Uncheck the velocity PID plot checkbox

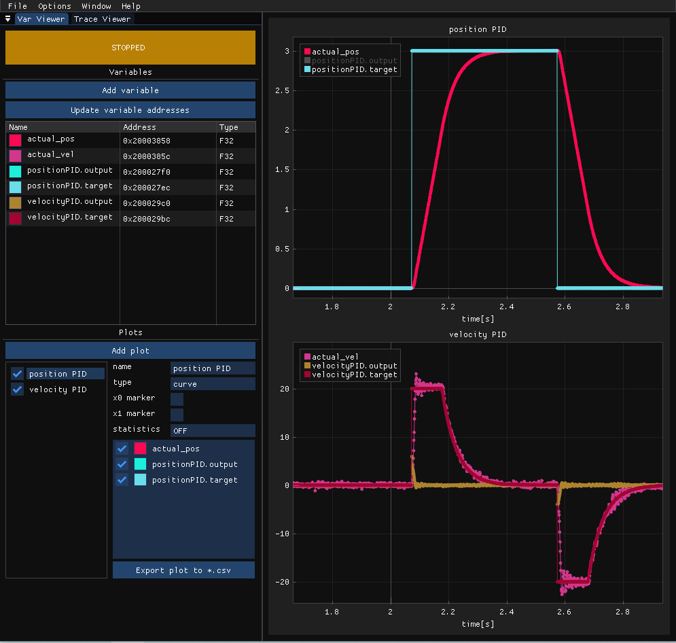[x=18, y=389]
